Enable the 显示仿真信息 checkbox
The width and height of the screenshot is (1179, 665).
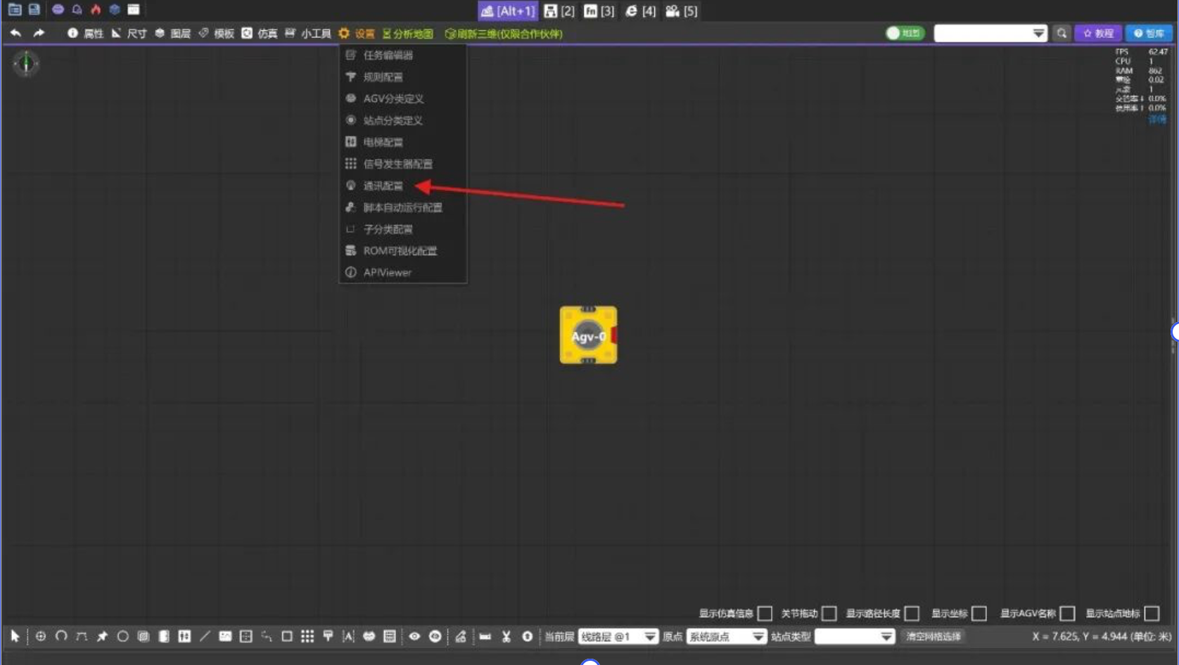(x=765, y=614)
